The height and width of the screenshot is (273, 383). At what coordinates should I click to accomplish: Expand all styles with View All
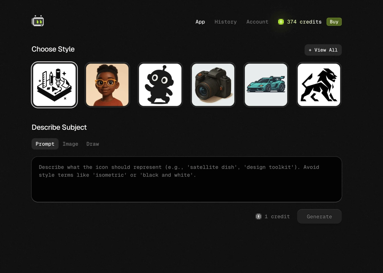point(323,50)
